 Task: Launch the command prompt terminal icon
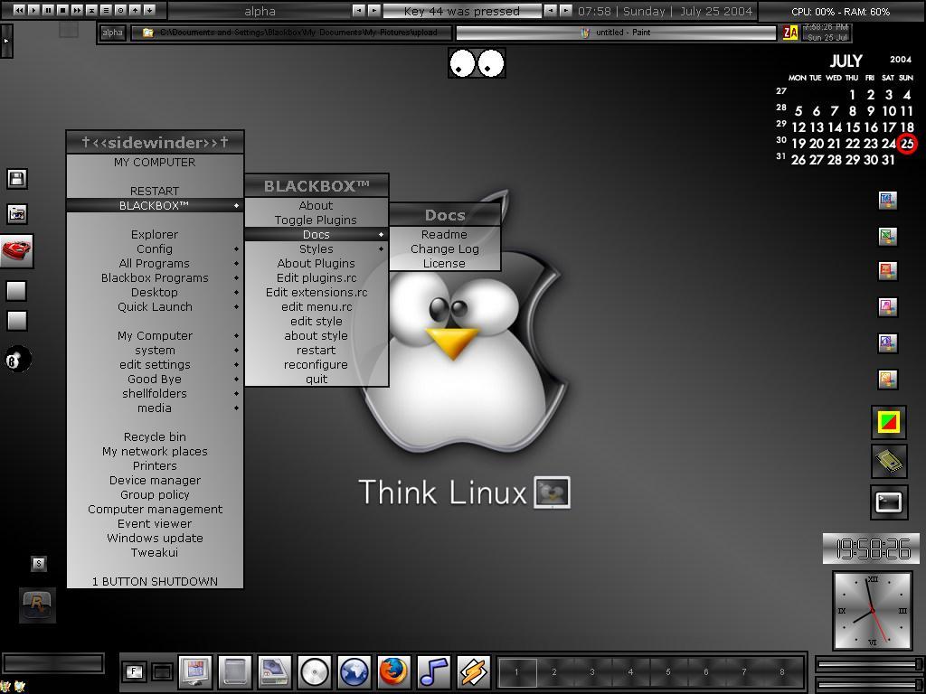coord(889,502)
